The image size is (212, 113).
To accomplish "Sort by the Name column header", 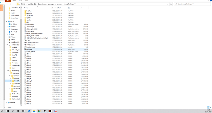I will 26,8.
